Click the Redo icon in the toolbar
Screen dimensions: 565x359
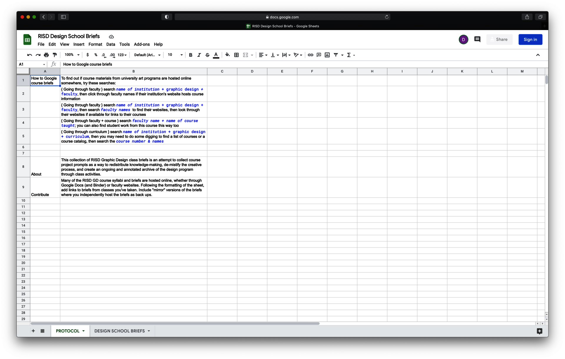(x=38, y=55)
